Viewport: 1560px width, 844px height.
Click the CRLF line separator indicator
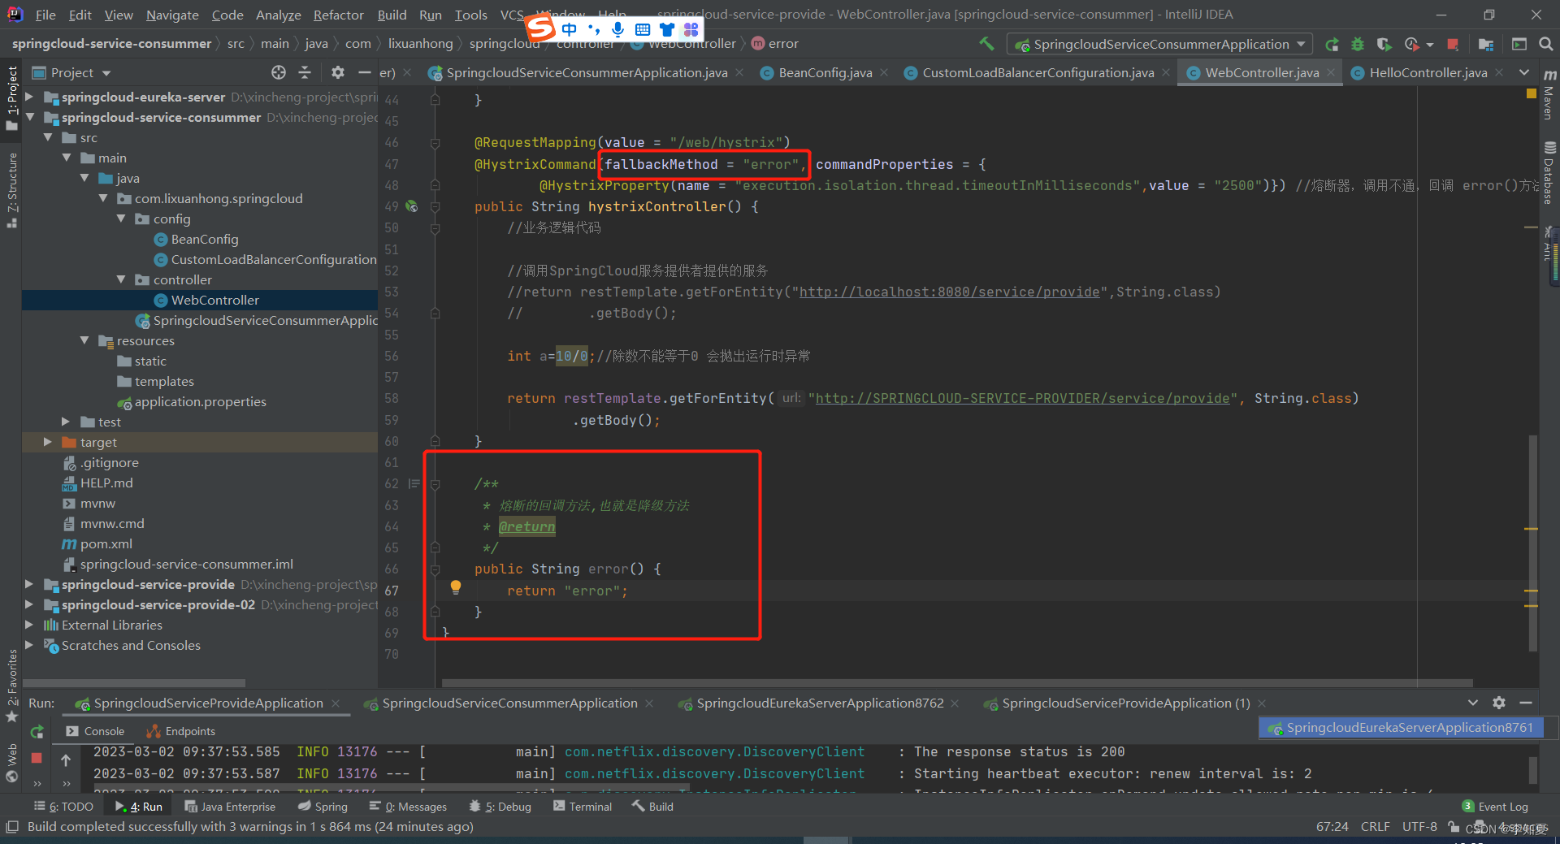coord(1375,827)
